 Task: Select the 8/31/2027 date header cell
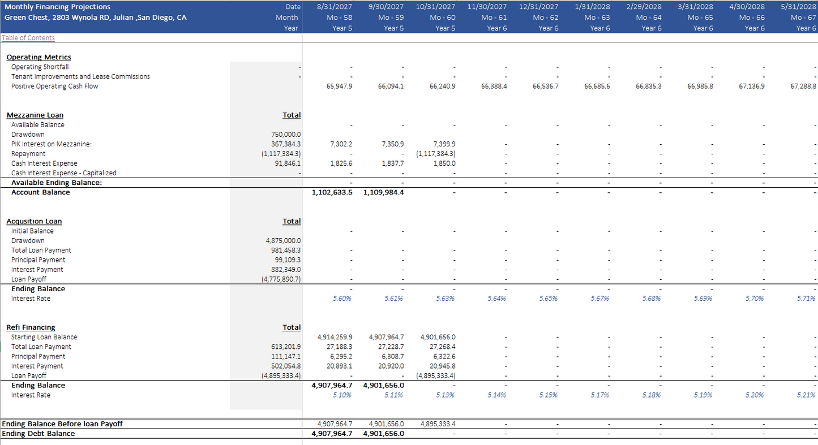point(335,7)
